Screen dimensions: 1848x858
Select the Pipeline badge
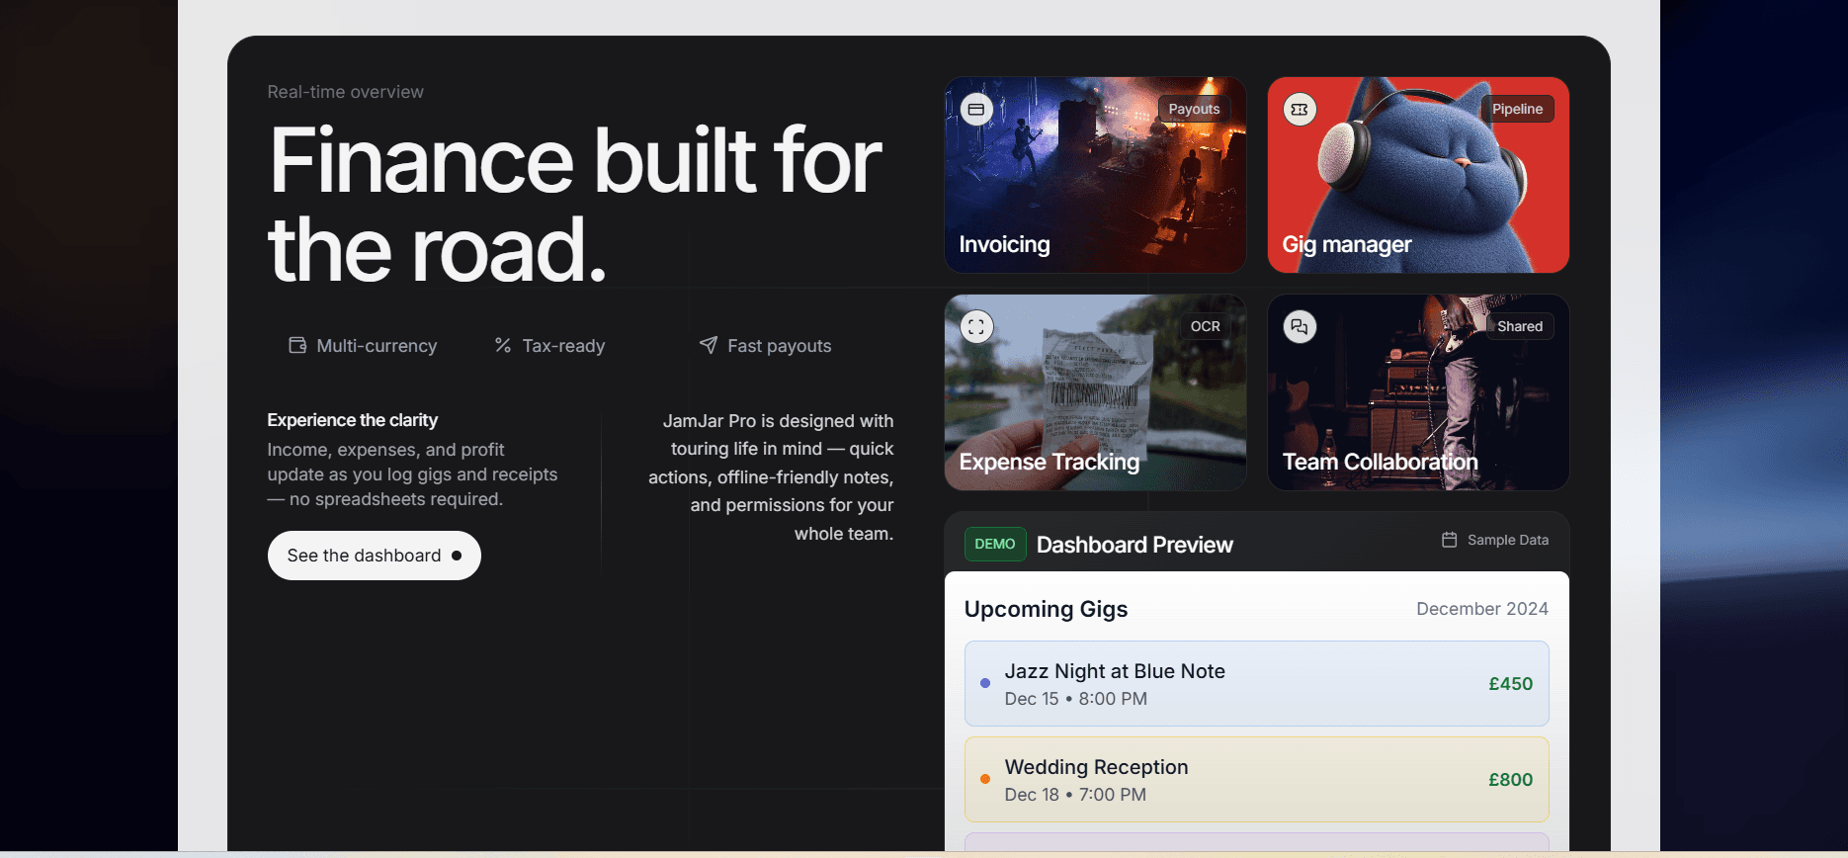pyautogui.click(x=1517, y=110)
